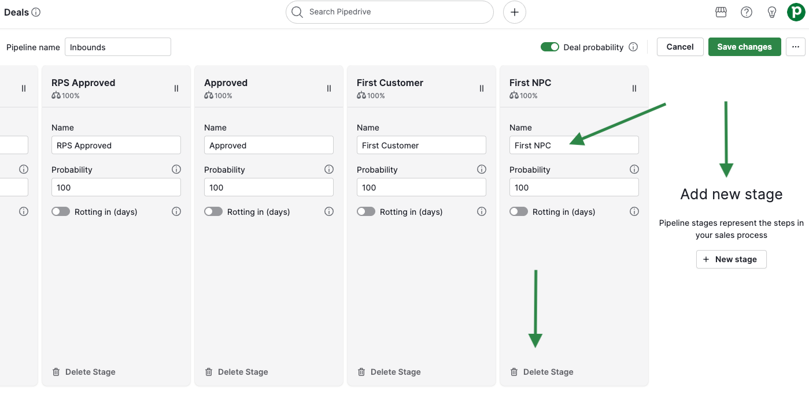Click the info icon beside Deals title
Viewport: 809px width, 395px height.
click(36, 12)
